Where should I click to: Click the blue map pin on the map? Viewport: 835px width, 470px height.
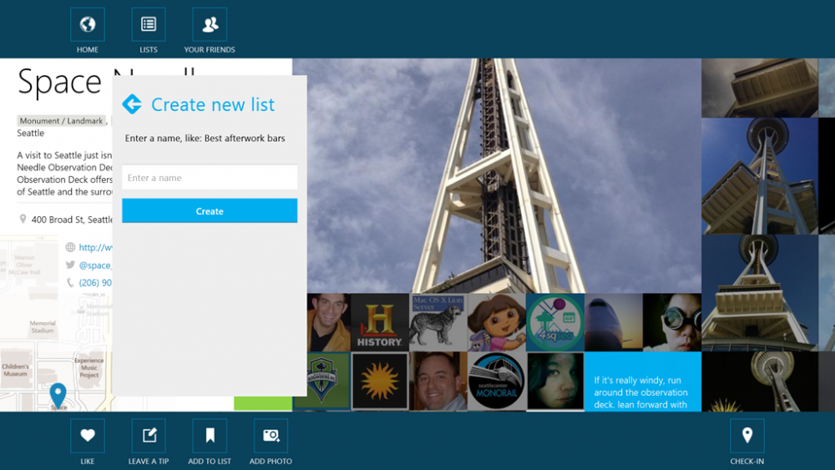(58, 393)
